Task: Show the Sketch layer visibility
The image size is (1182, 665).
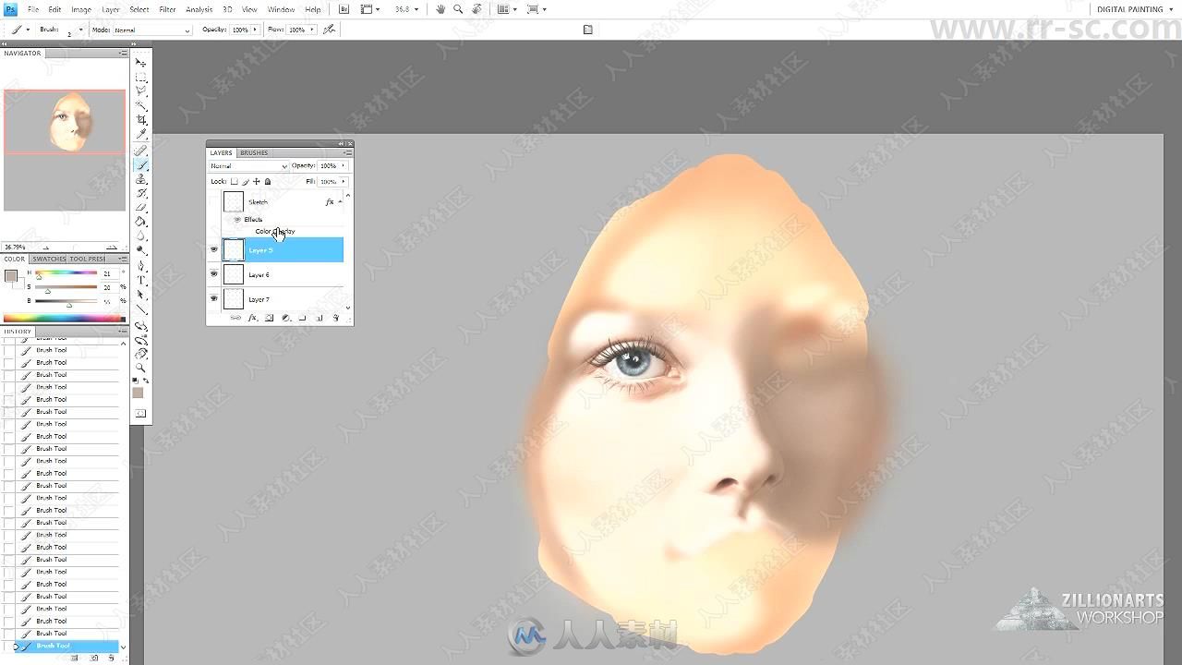Action: (x=214, y=202)
